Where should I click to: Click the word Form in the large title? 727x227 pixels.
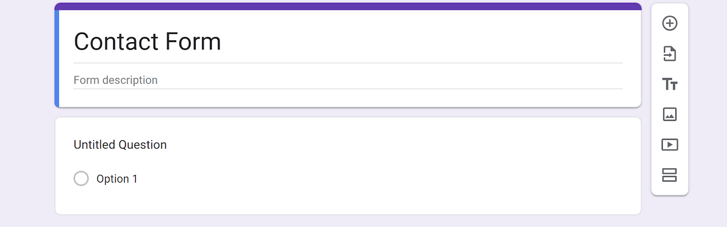coord(193,42)
